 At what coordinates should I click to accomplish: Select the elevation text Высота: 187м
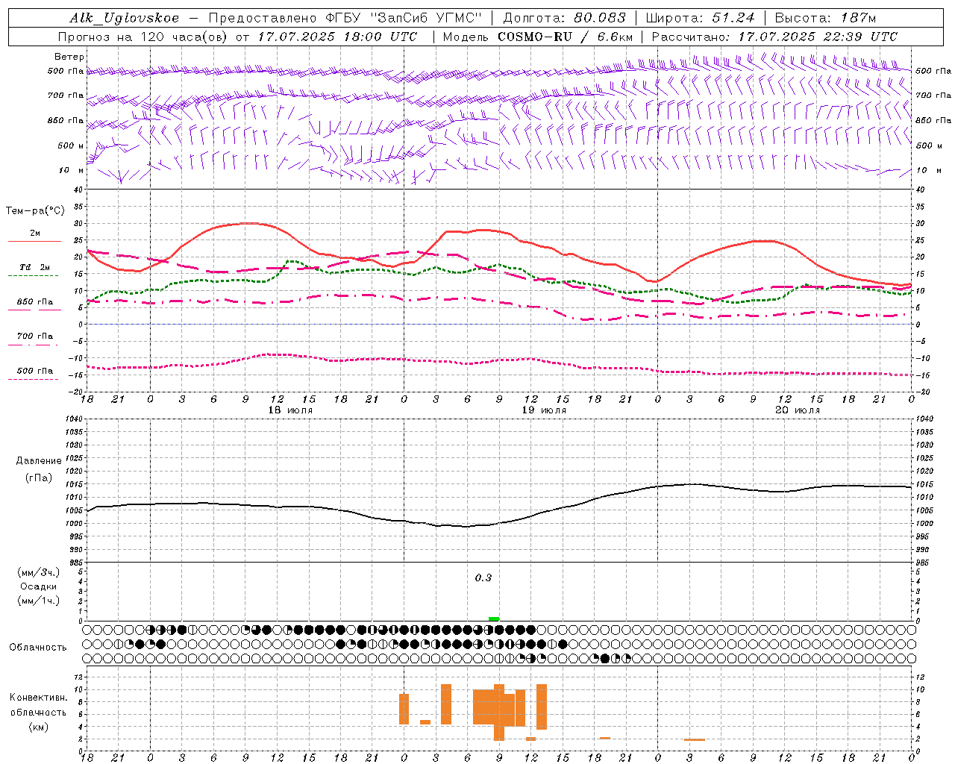pos(825,18)
